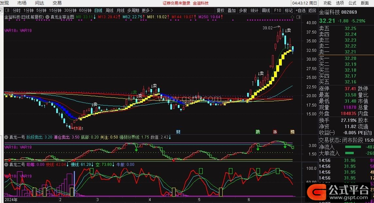This screenshot has width=374, height=203.
Task: Open the 选项 menu
Action: (x=340, y=3)
